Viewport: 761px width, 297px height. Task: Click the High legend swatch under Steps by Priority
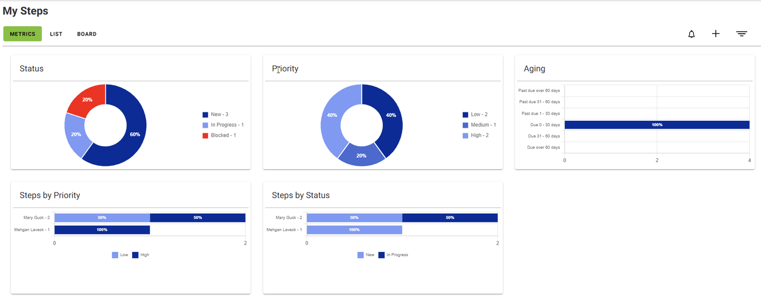(x=136, y=255)
